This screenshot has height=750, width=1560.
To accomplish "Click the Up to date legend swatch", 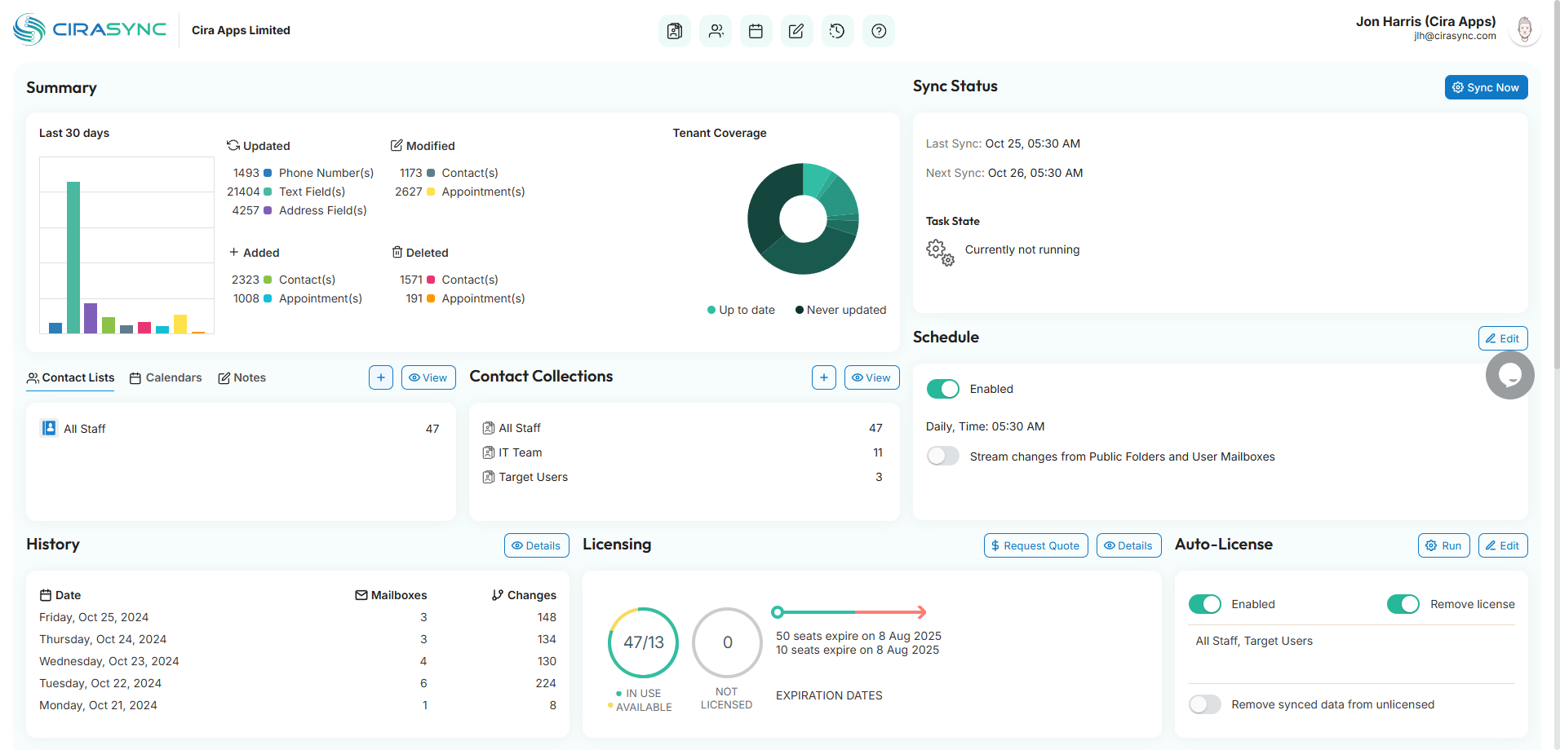I will click(x=711, y=310).
